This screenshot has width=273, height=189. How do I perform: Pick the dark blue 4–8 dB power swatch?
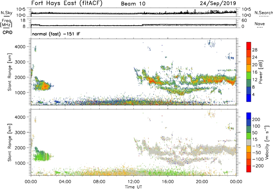249,90
